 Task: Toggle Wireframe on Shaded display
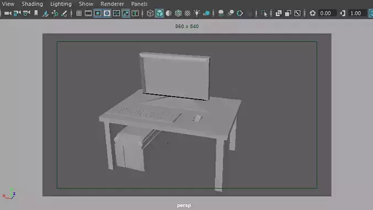178,13
